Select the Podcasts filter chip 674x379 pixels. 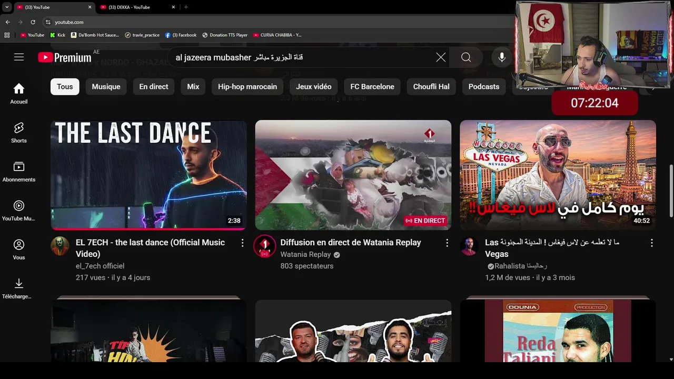(484, 87)
